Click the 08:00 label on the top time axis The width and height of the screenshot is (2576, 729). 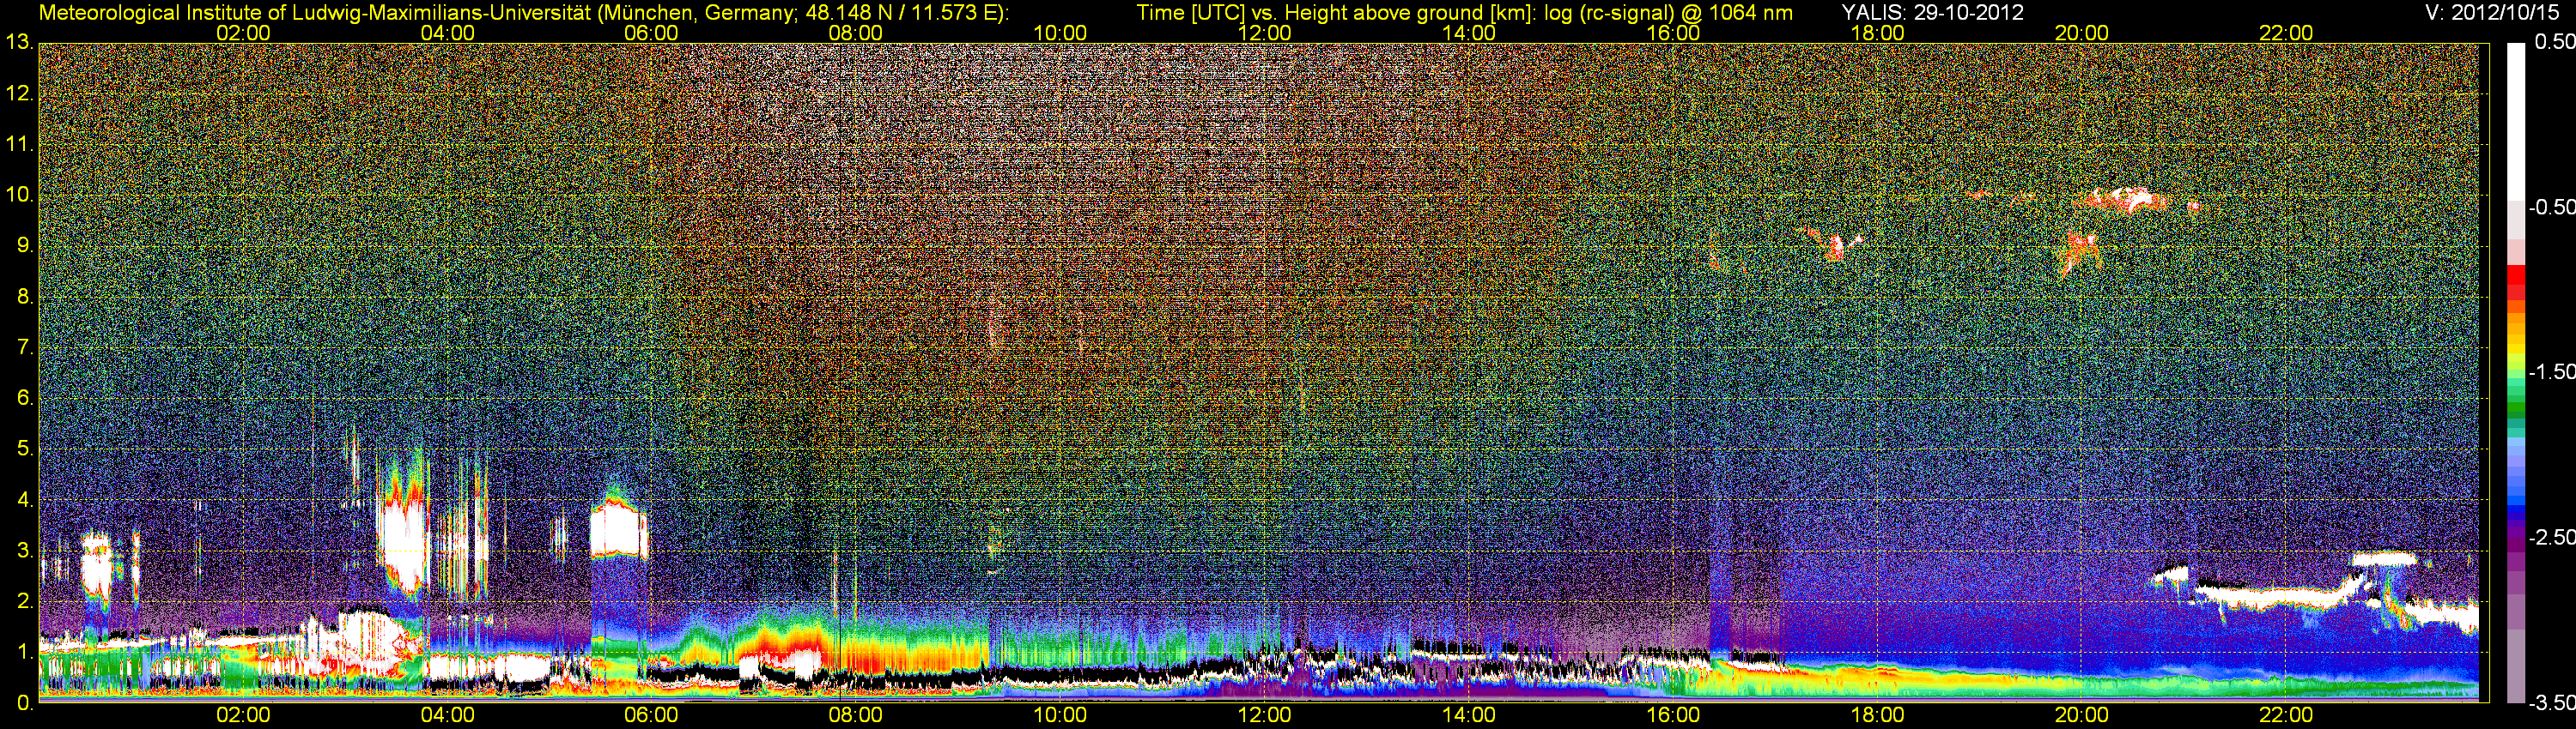point(856,33)
